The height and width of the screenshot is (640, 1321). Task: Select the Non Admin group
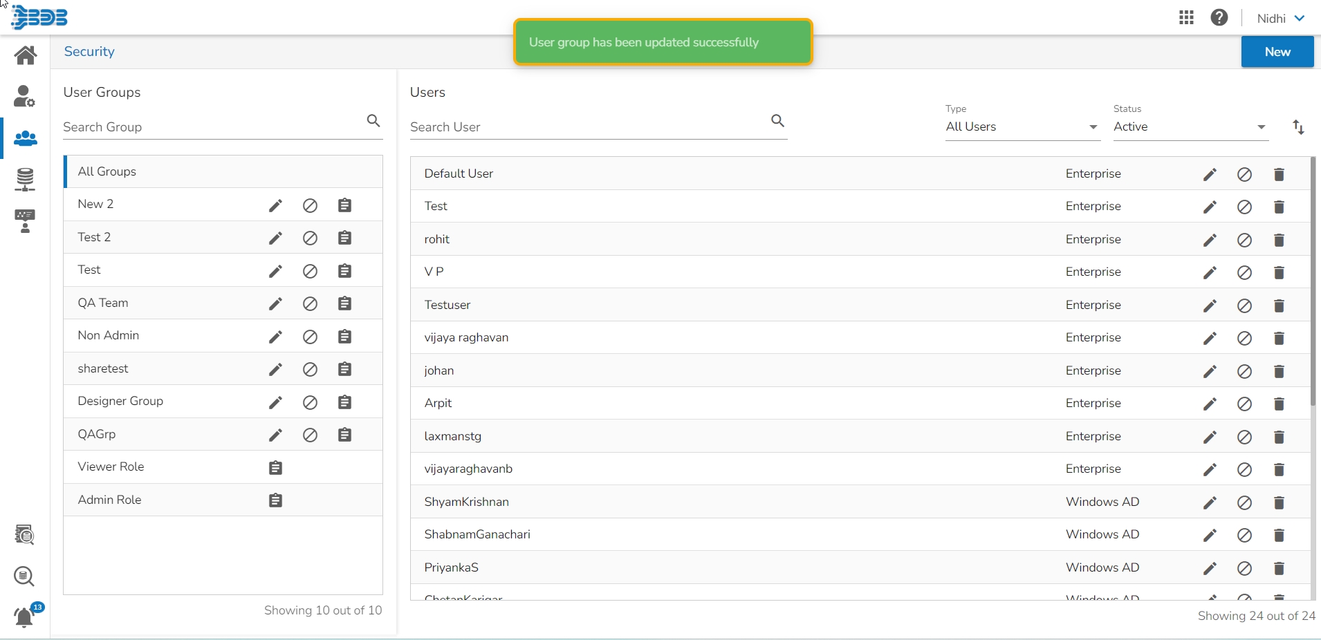109,336
